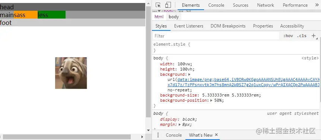
Task: Focus the styles Filter field
Action: (x=216, y=36)
